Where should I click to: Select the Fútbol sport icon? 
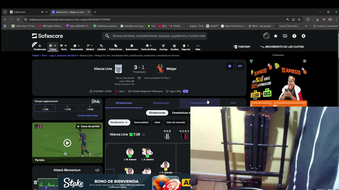pyautogui.click(x=51, y=46)
